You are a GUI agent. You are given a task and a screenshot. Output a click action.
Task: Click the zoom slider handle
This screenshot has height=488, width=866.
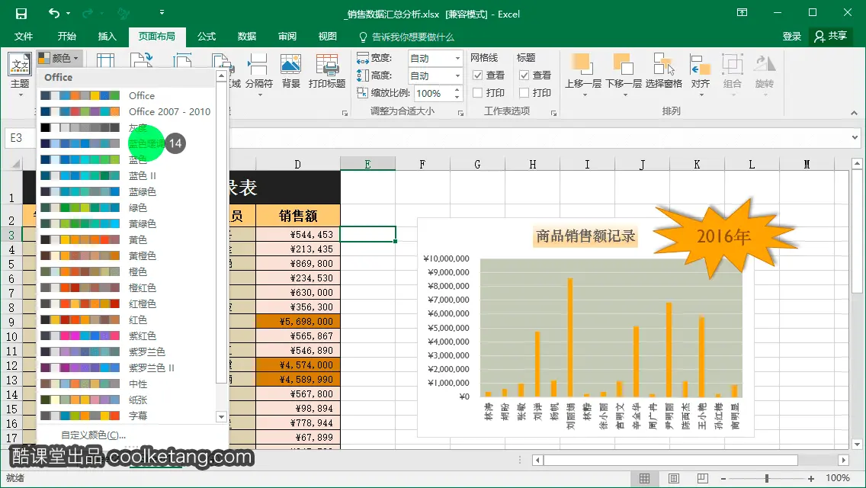click(767, 479)
